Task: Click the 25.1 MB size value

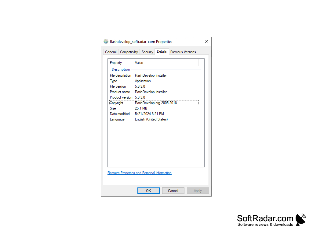Action: 141,108
